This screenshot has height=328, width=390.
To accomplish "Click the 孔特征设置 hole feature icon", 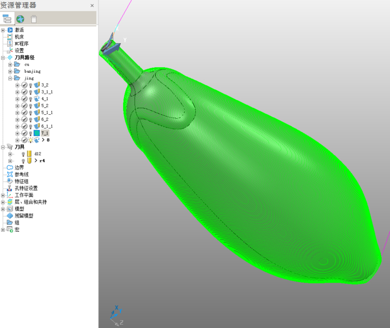I will [x=10, y=188].
